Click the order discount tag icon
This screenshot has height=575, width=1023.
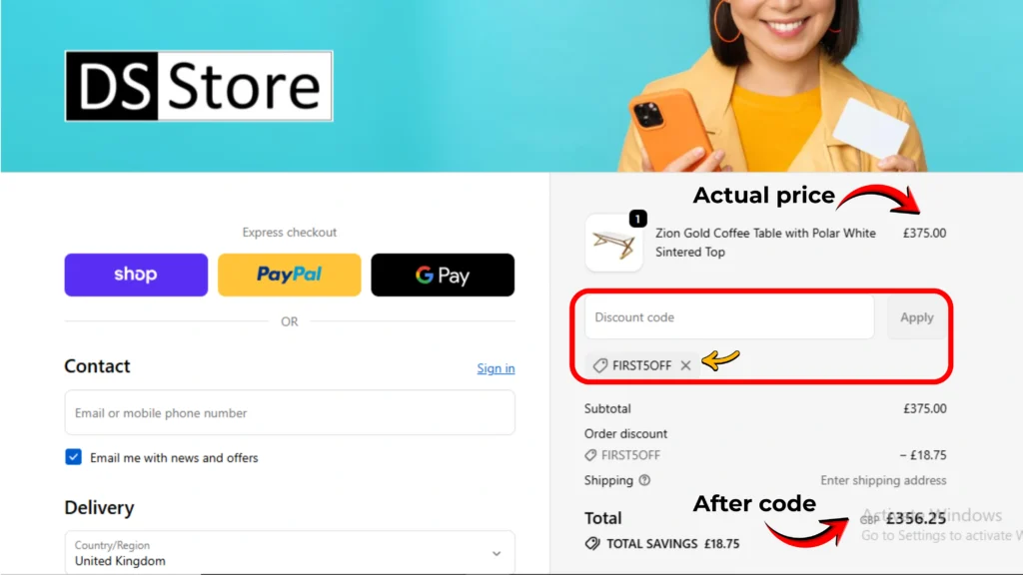point(590,455)
